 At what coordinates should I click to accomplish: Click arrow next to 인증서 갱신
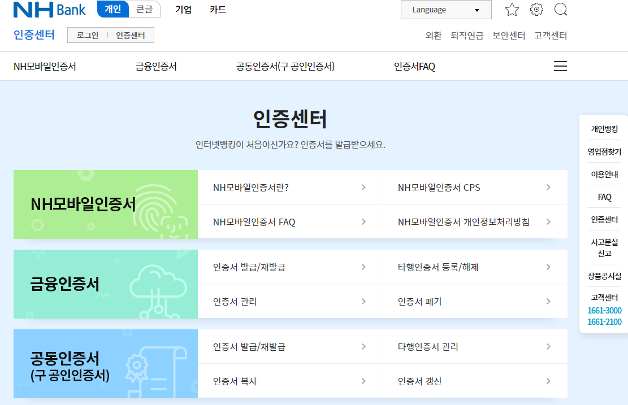pyautogui.click(x=548, y=381)
